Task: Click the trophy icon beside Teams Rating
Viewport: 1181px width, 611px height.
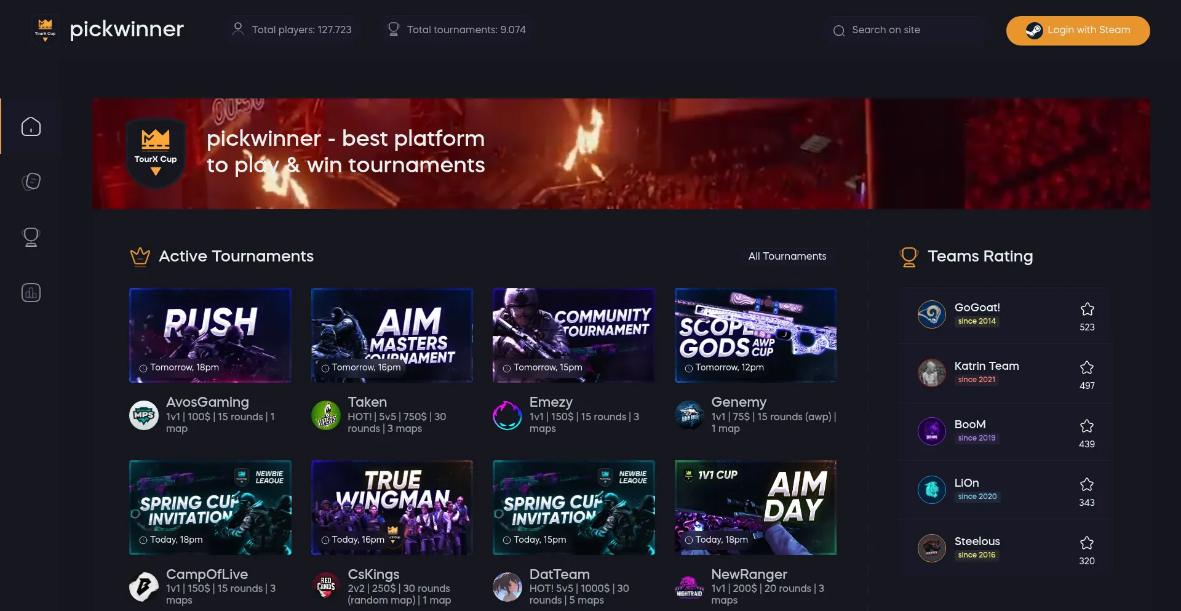Action: click(909, 257)
